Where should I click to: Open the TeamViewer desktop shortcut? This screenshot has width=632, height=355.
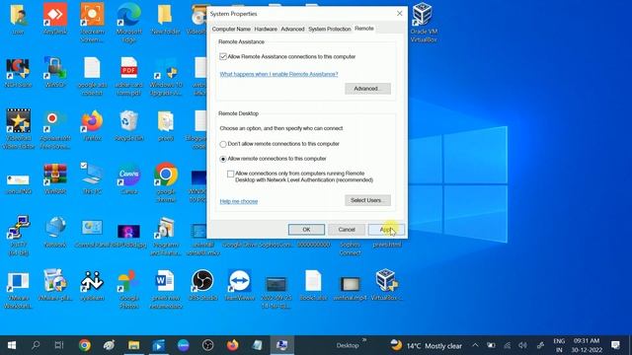239,285
